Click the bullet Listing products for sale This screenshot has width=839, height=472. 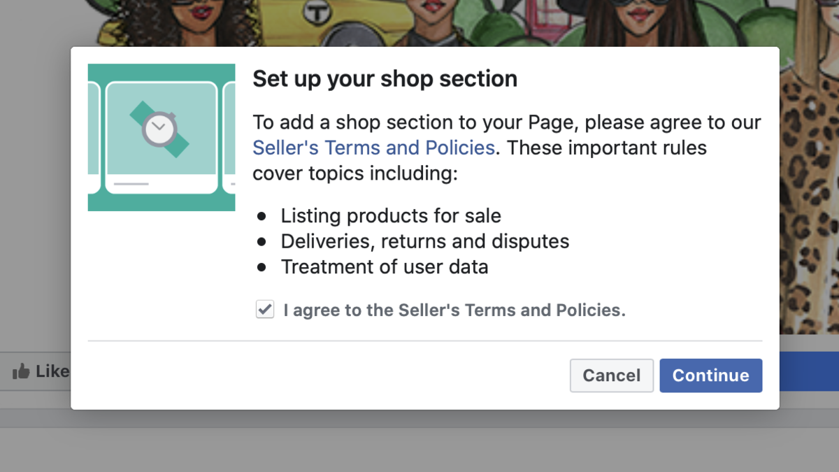pyautogui.click(x=391, y=215)
